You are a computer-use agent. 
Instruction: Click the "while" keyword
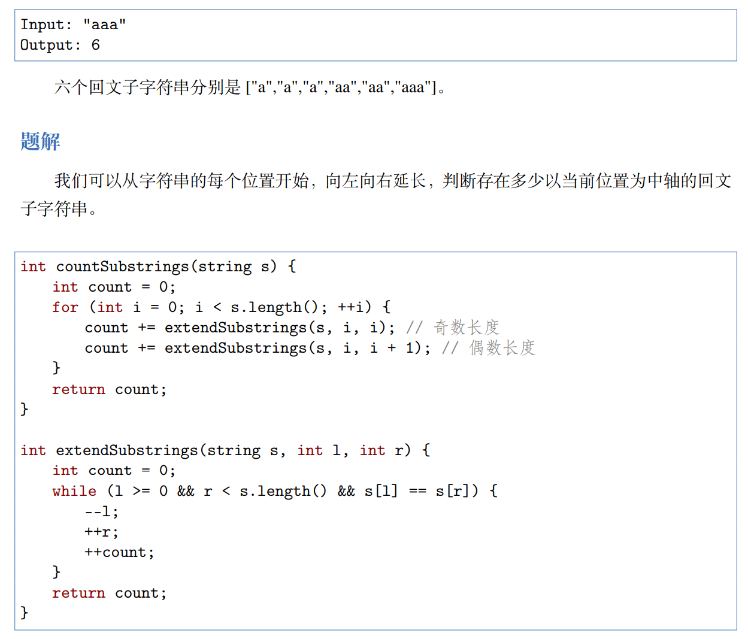(x=74, y=491)
